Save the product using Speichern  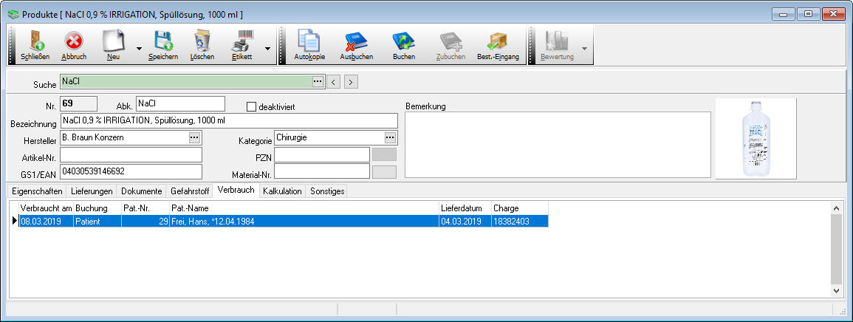(162, 45)
